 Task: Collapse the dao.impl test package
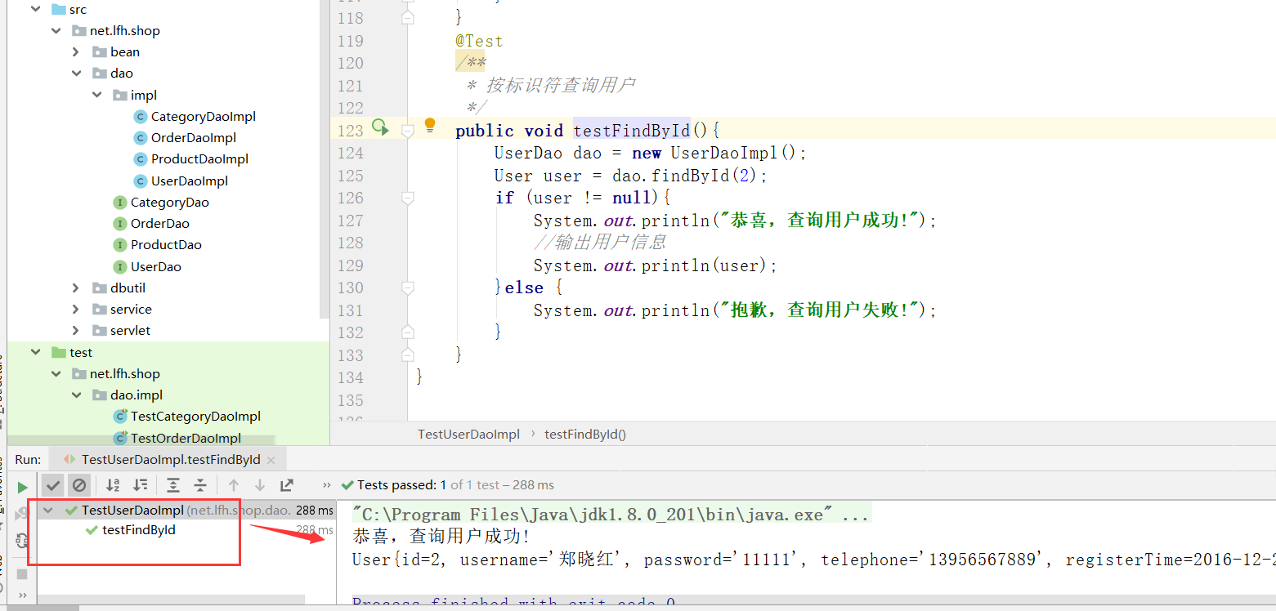click(76, 395)
